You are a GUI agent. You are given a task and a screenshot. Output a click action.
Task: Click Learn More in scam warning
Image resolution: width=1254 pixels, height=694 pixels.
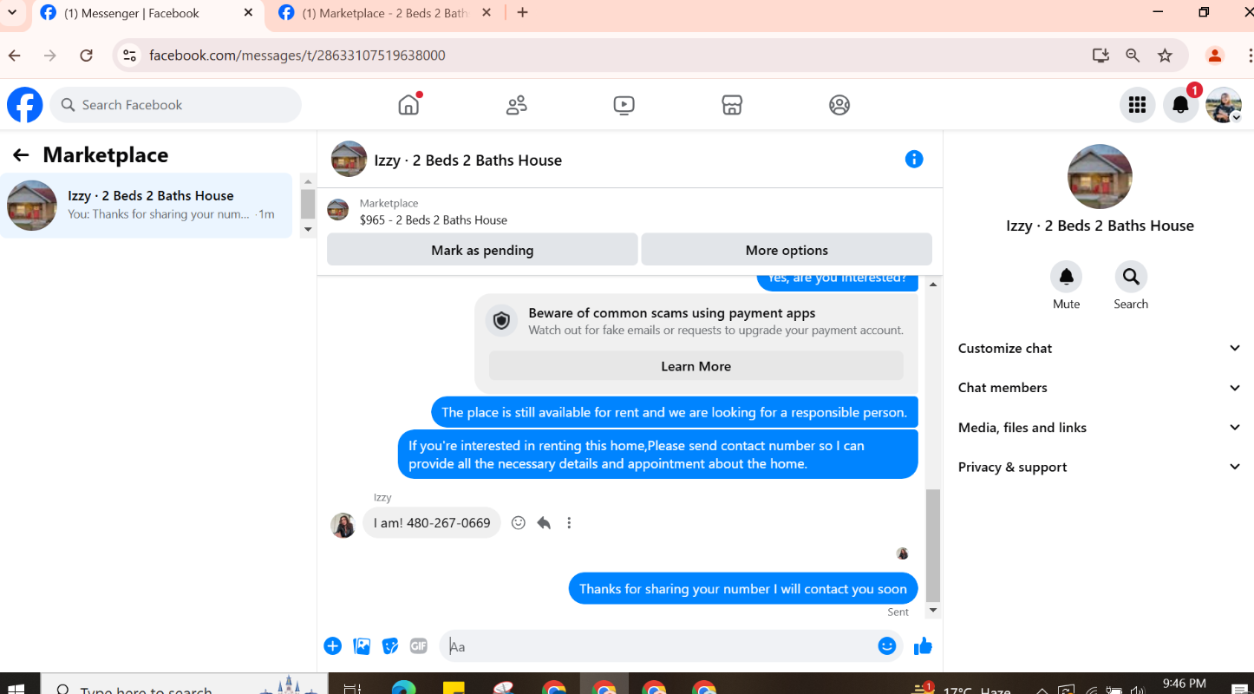pos(696,366)
